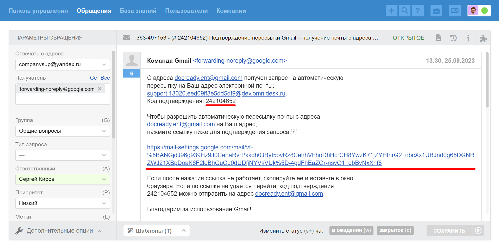Open the ticket notes document icon
This screenshot has width=499, height=249.
coord(439,38)
